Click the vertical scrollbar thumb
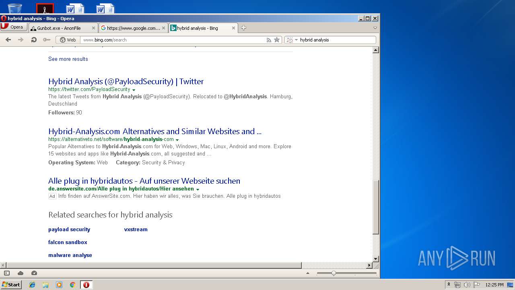The height and width of the screenshot is (290, 515). point(376,207)
